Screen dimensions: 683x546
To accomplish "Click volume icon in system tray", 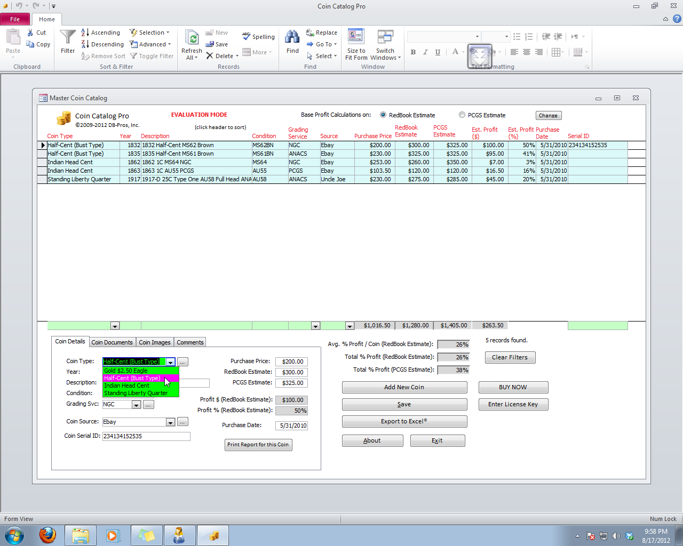I will pyautogui.click(x=616, y=536).
